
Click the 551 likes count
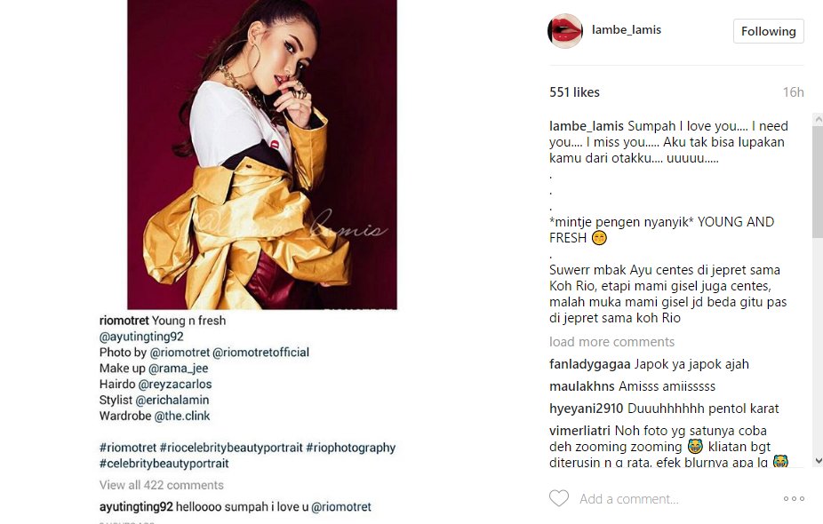click(x=574, y=92)
